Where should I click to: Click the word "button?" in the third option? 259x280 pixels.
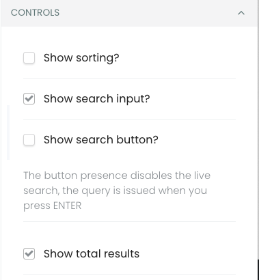coord(137,139)
